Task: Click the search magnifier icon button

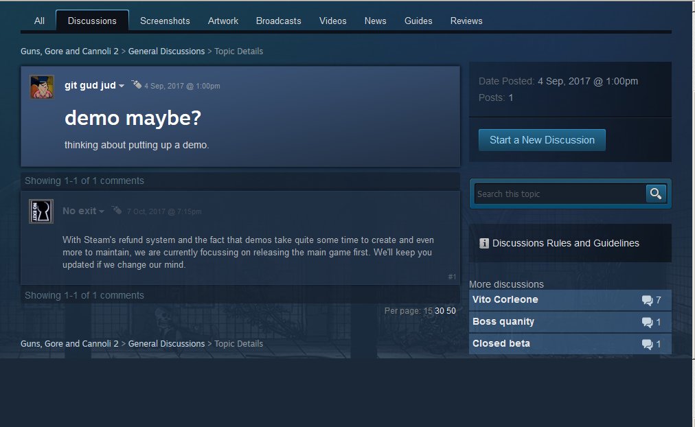Action: click(x=656, y=194)
